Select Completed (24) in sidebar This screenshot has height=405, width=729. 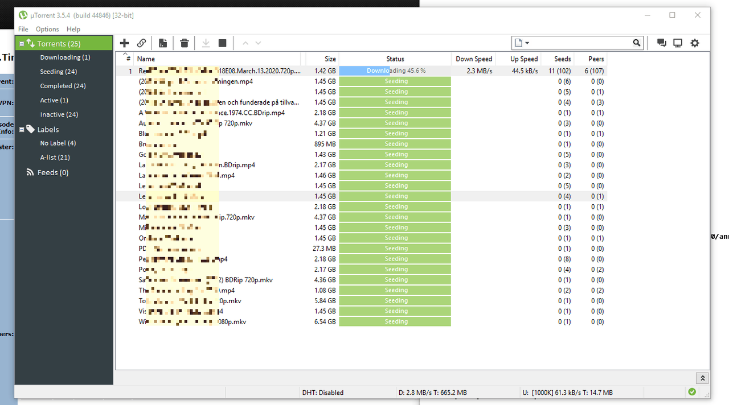pos(63,86)
